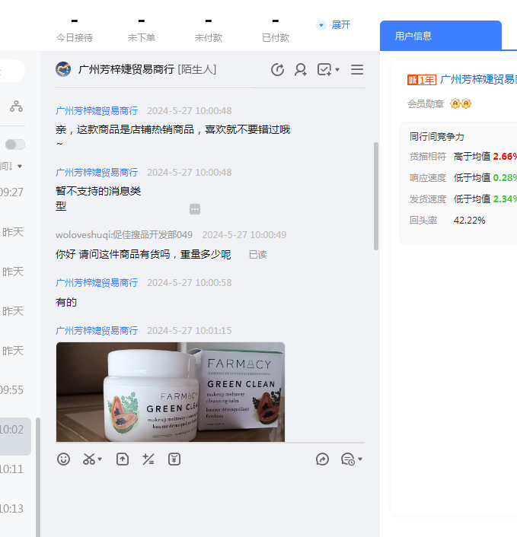Open dropdown beside the scissors tool
This screenshot has height=537, width=517.
point(100,459)
